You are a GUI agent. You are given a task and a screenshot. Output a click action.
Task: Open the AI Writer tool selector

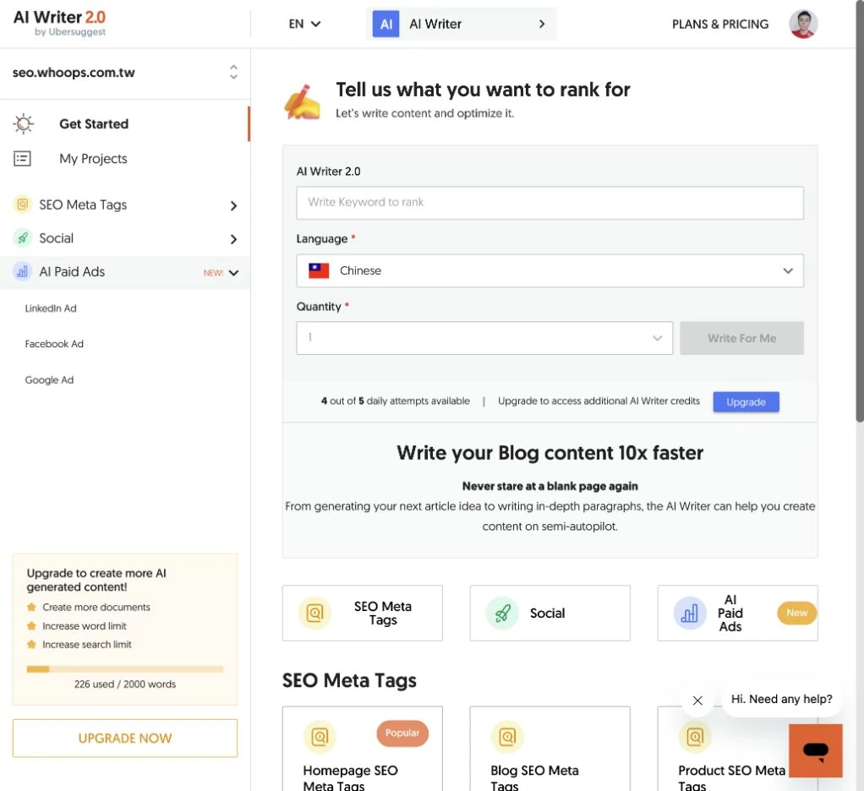[462, 25]
